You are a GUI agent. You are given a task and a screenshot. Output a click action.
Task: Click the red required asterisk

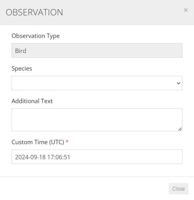pos(67,141)
